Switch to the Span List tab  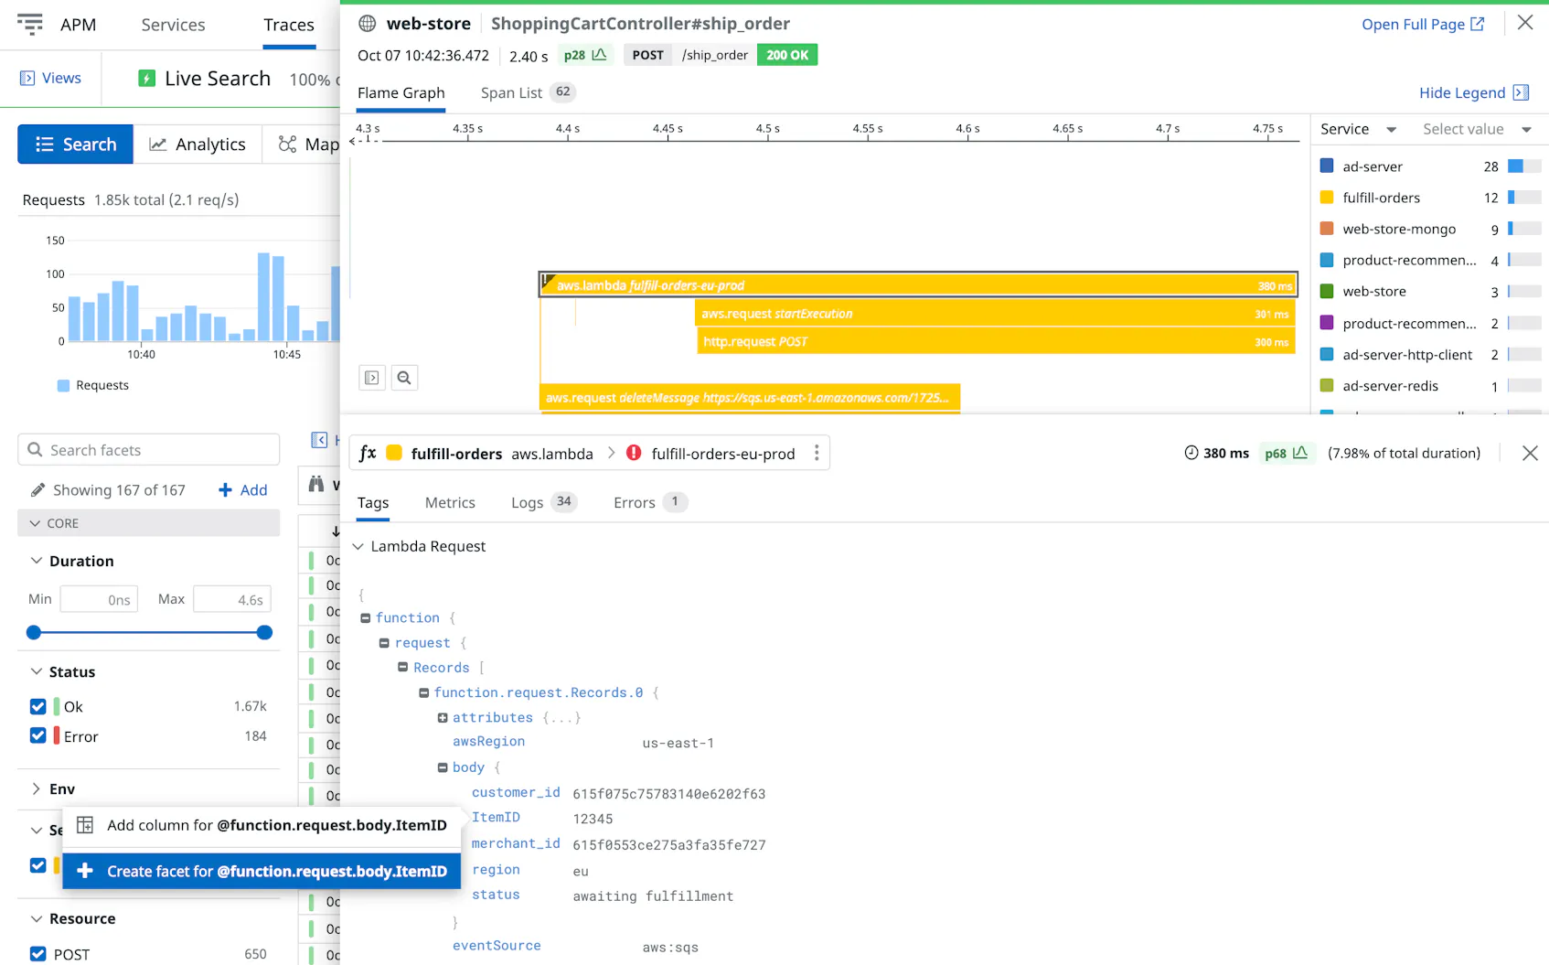tap(510, 92)
